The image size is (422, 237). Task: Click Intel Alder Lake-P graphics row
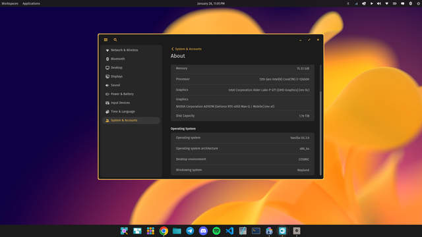click(x=243, y=90)
